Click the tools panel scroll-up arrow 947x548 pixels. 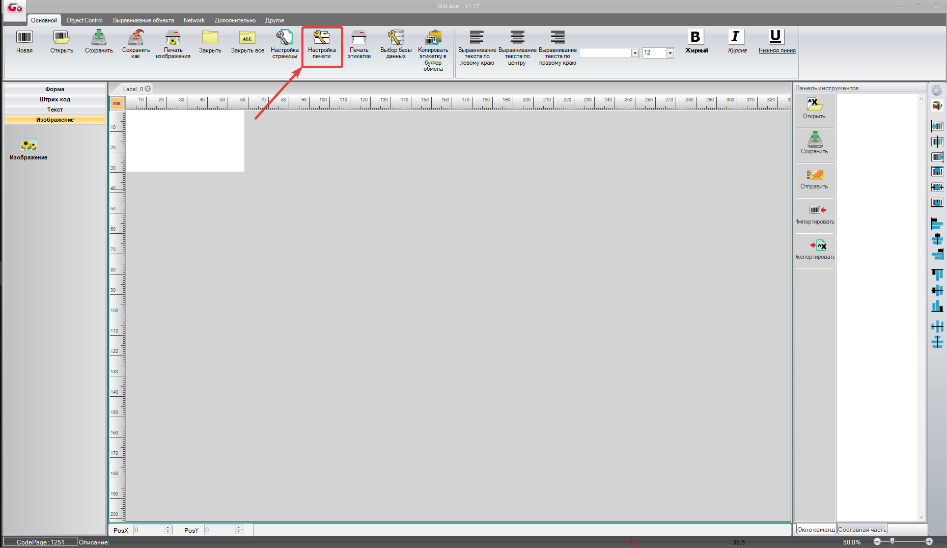pyautogui.click(x=921, y=99)
